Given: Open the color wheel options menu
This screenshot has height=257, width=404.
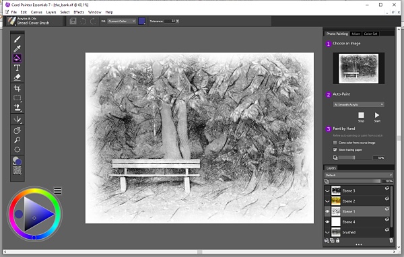Looking at the screenshot, I should pos(58,191).
